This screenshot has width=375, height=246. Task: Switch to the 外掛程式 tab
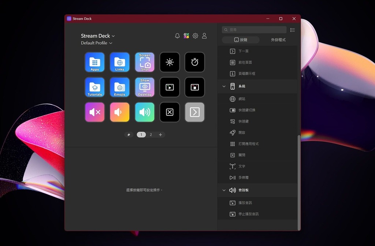(x=278, y=40)
